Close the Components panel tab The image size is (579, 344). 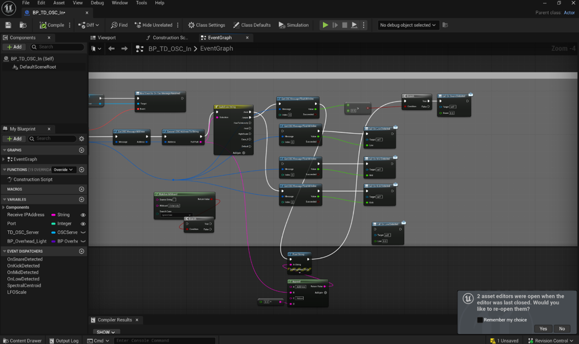click(x=49, y=38)
